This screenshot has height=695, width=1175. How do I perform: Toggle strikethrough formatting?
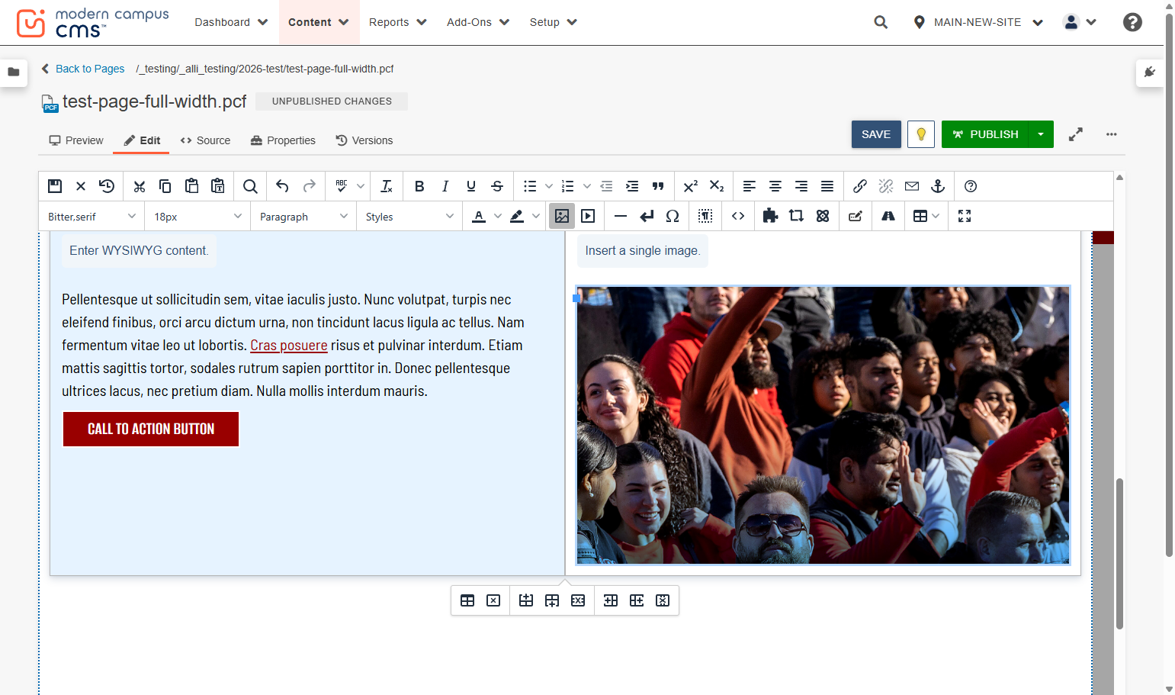pyautogui.click(x=497, y=186)
